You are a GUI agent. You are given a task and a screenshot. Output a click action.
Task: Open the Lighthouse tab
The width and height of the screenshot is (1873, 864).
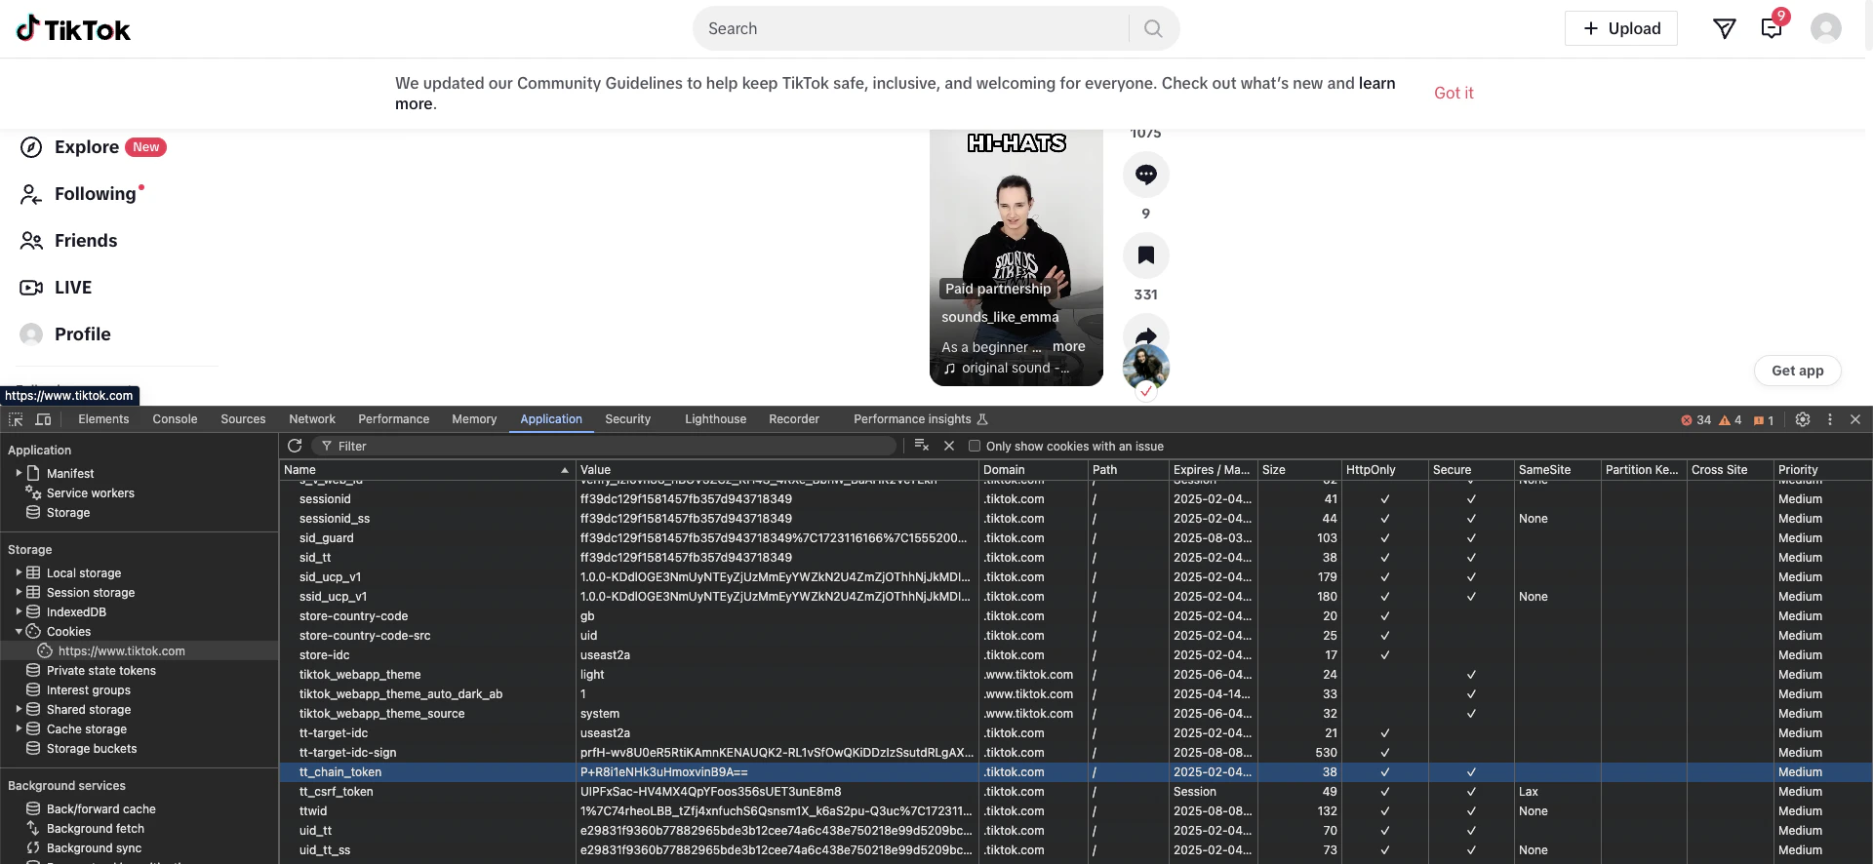click(x=715, y=419)
